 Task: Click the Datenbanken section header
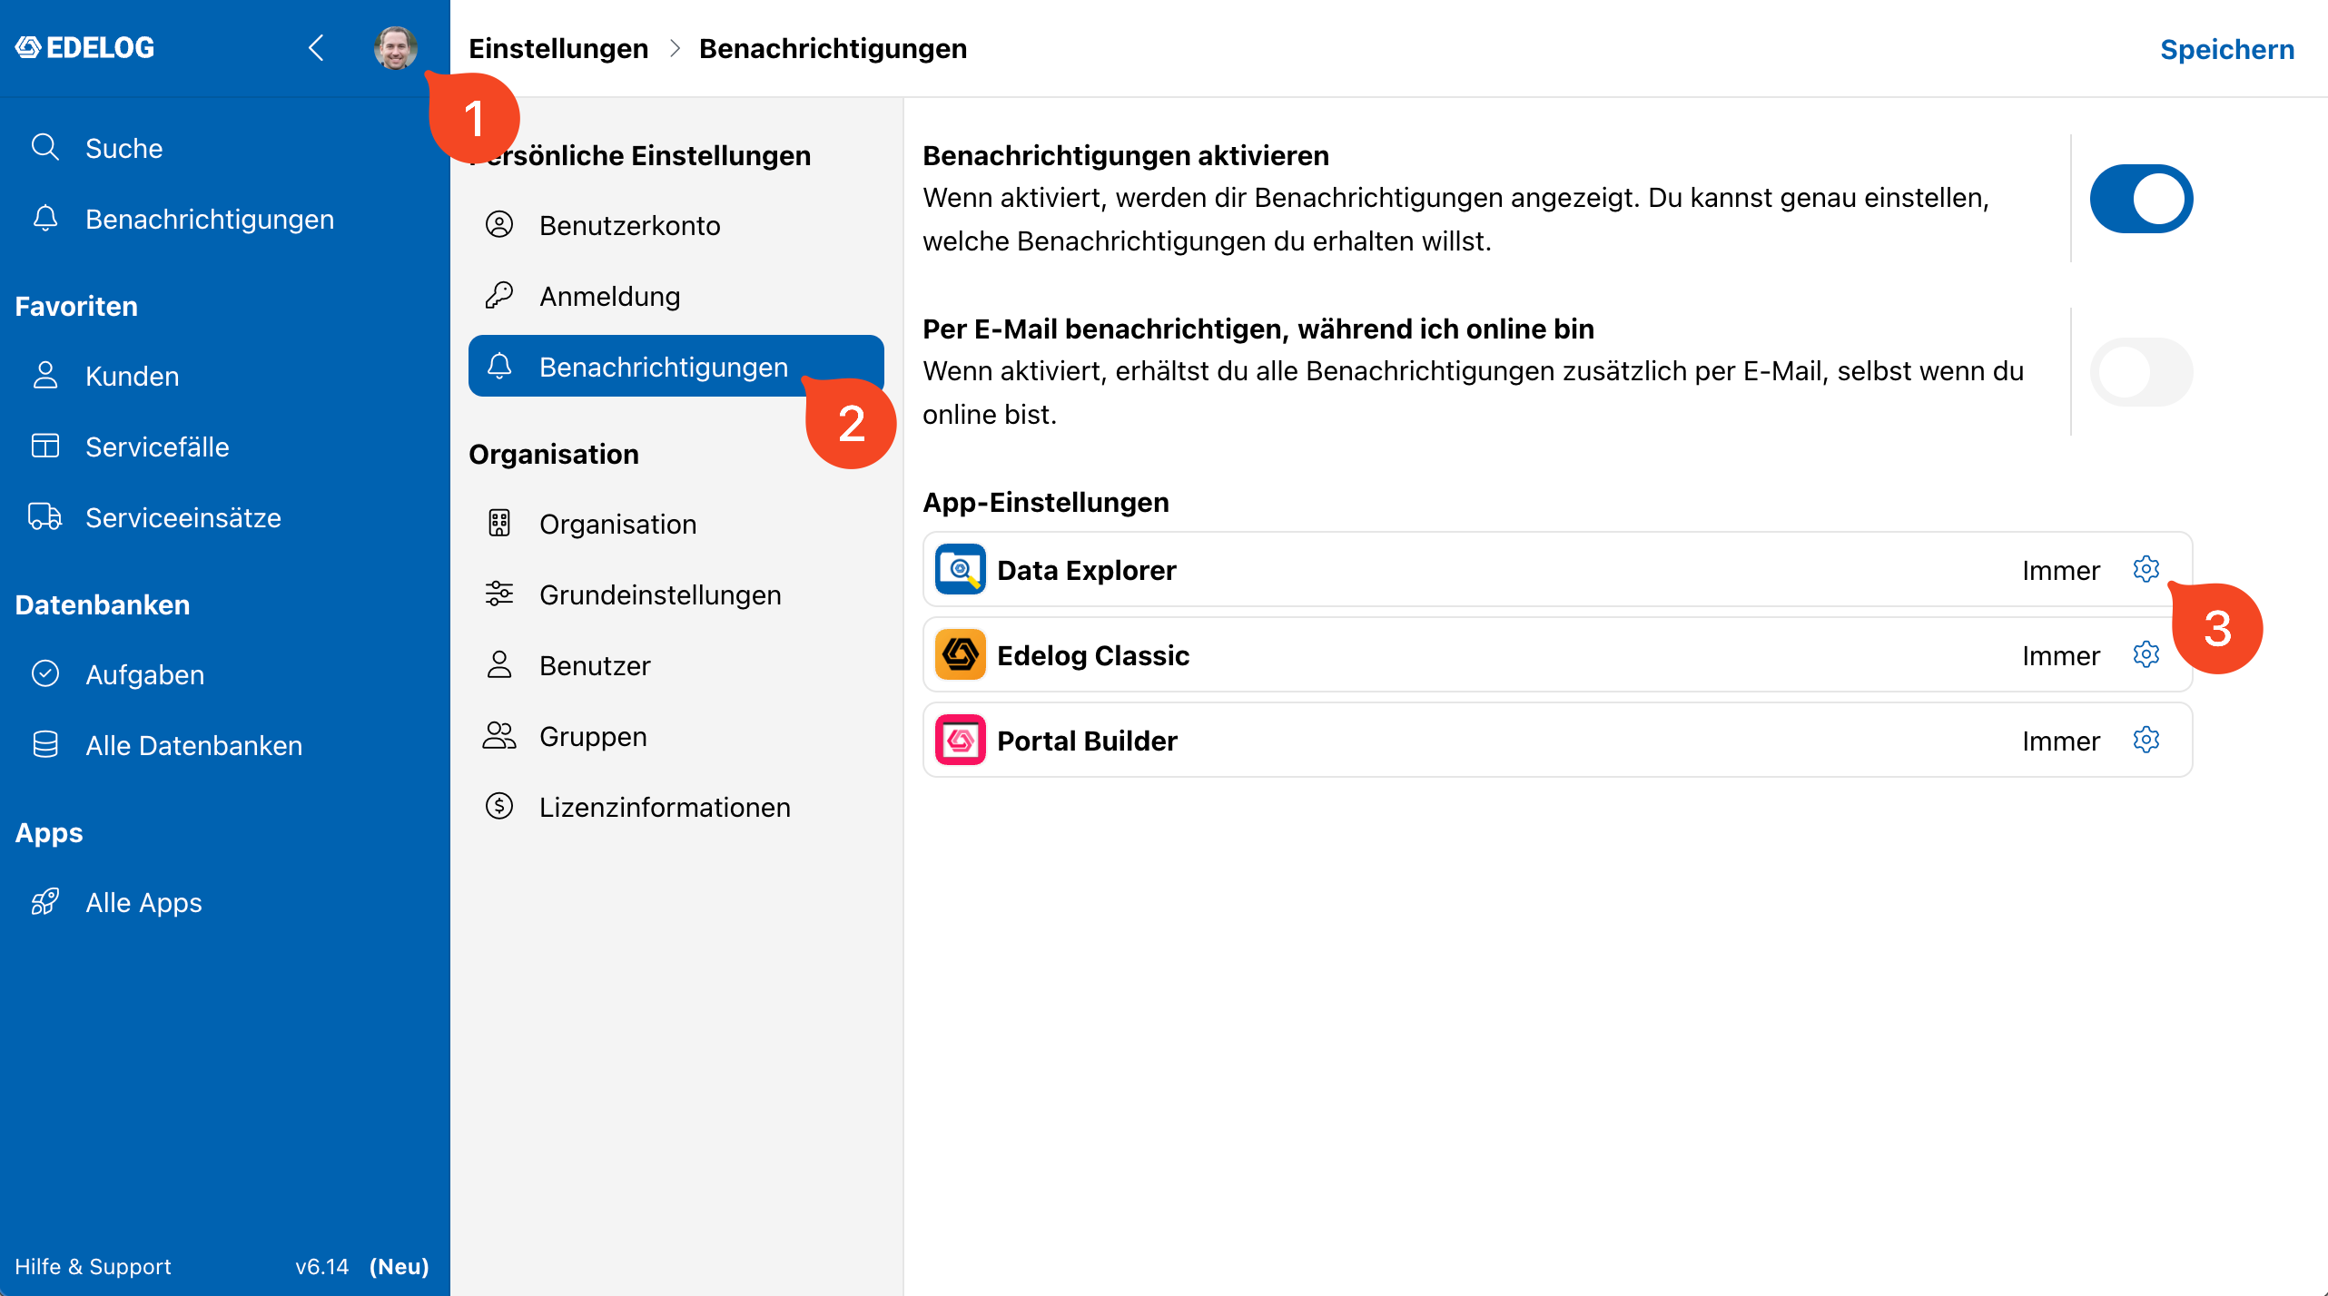click(103, 605)
